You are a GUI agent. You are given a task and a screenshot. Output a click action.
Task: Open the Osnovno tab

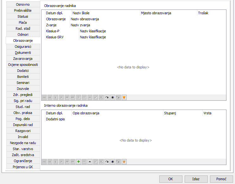[x=23, y=4]
